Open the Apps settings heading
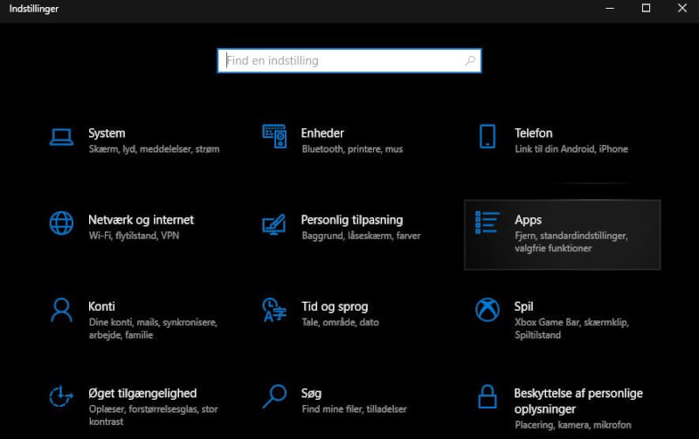 pos(528,220)
